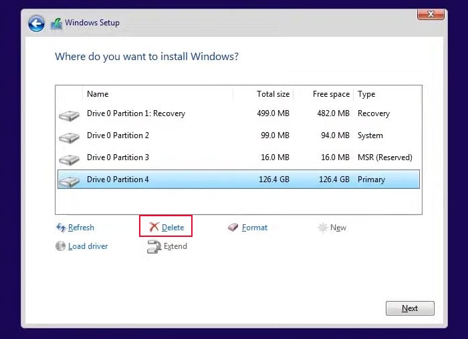Click the New partition star icon
468x339 pixels.
click(323, 228)
